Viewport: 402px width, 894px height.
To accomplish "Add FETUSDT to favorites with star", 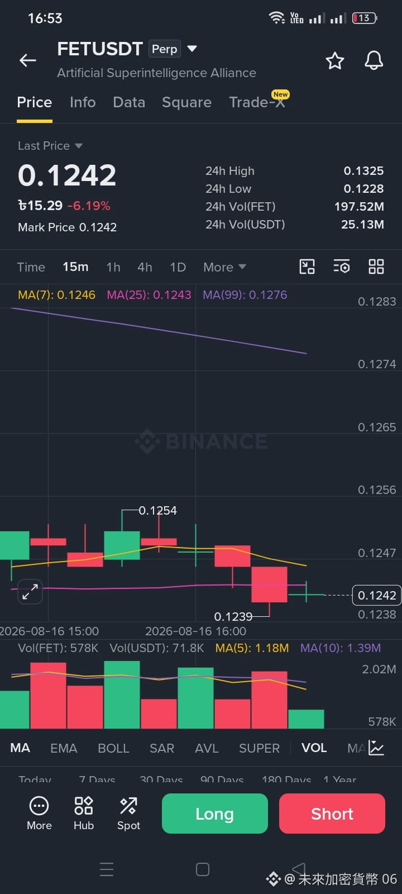I will [x=335, y=60].
